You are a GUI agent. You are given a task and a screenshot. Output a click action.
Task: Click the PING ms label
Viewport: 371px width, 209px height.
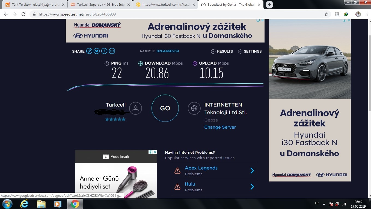120,63
